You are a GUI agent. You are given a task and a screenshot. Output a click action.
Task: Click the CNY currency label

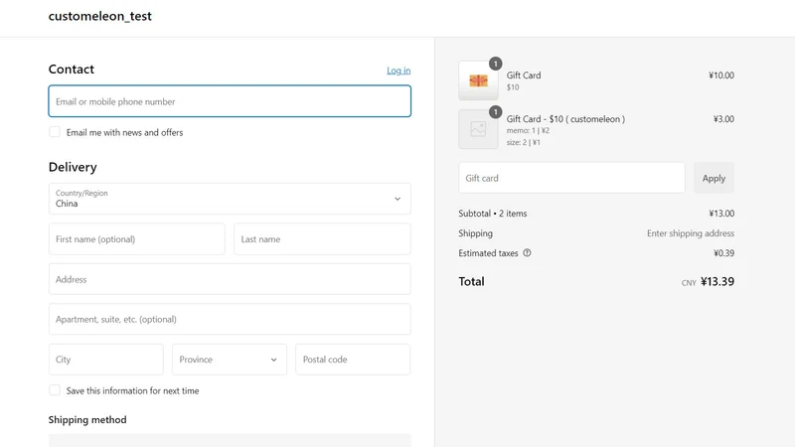(689, 283)
